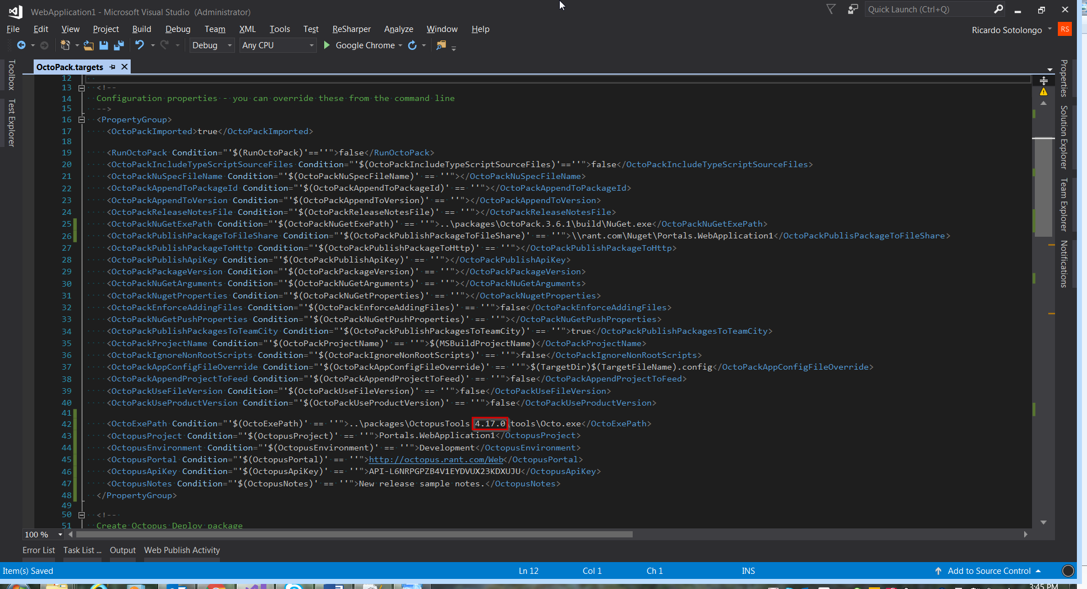Click the background tasks circle in status bar
This screenshot has height=589, width=1087.
pos(1068,571)
